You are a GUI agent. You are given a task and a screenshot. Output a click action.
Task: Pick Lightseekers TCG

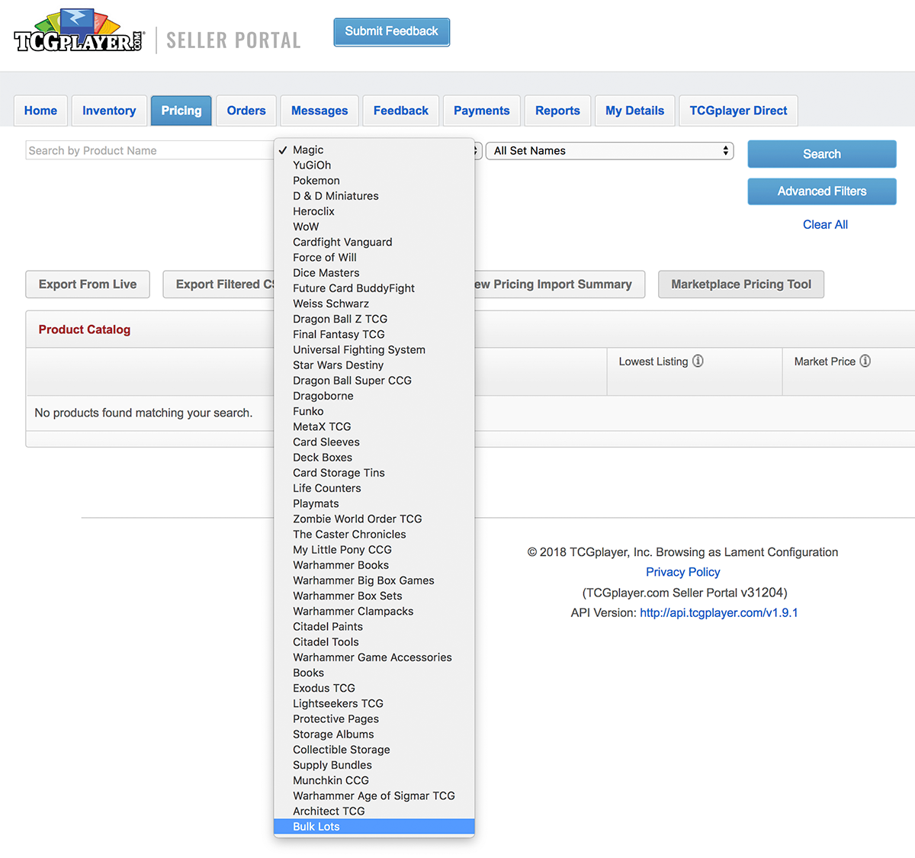374,704
